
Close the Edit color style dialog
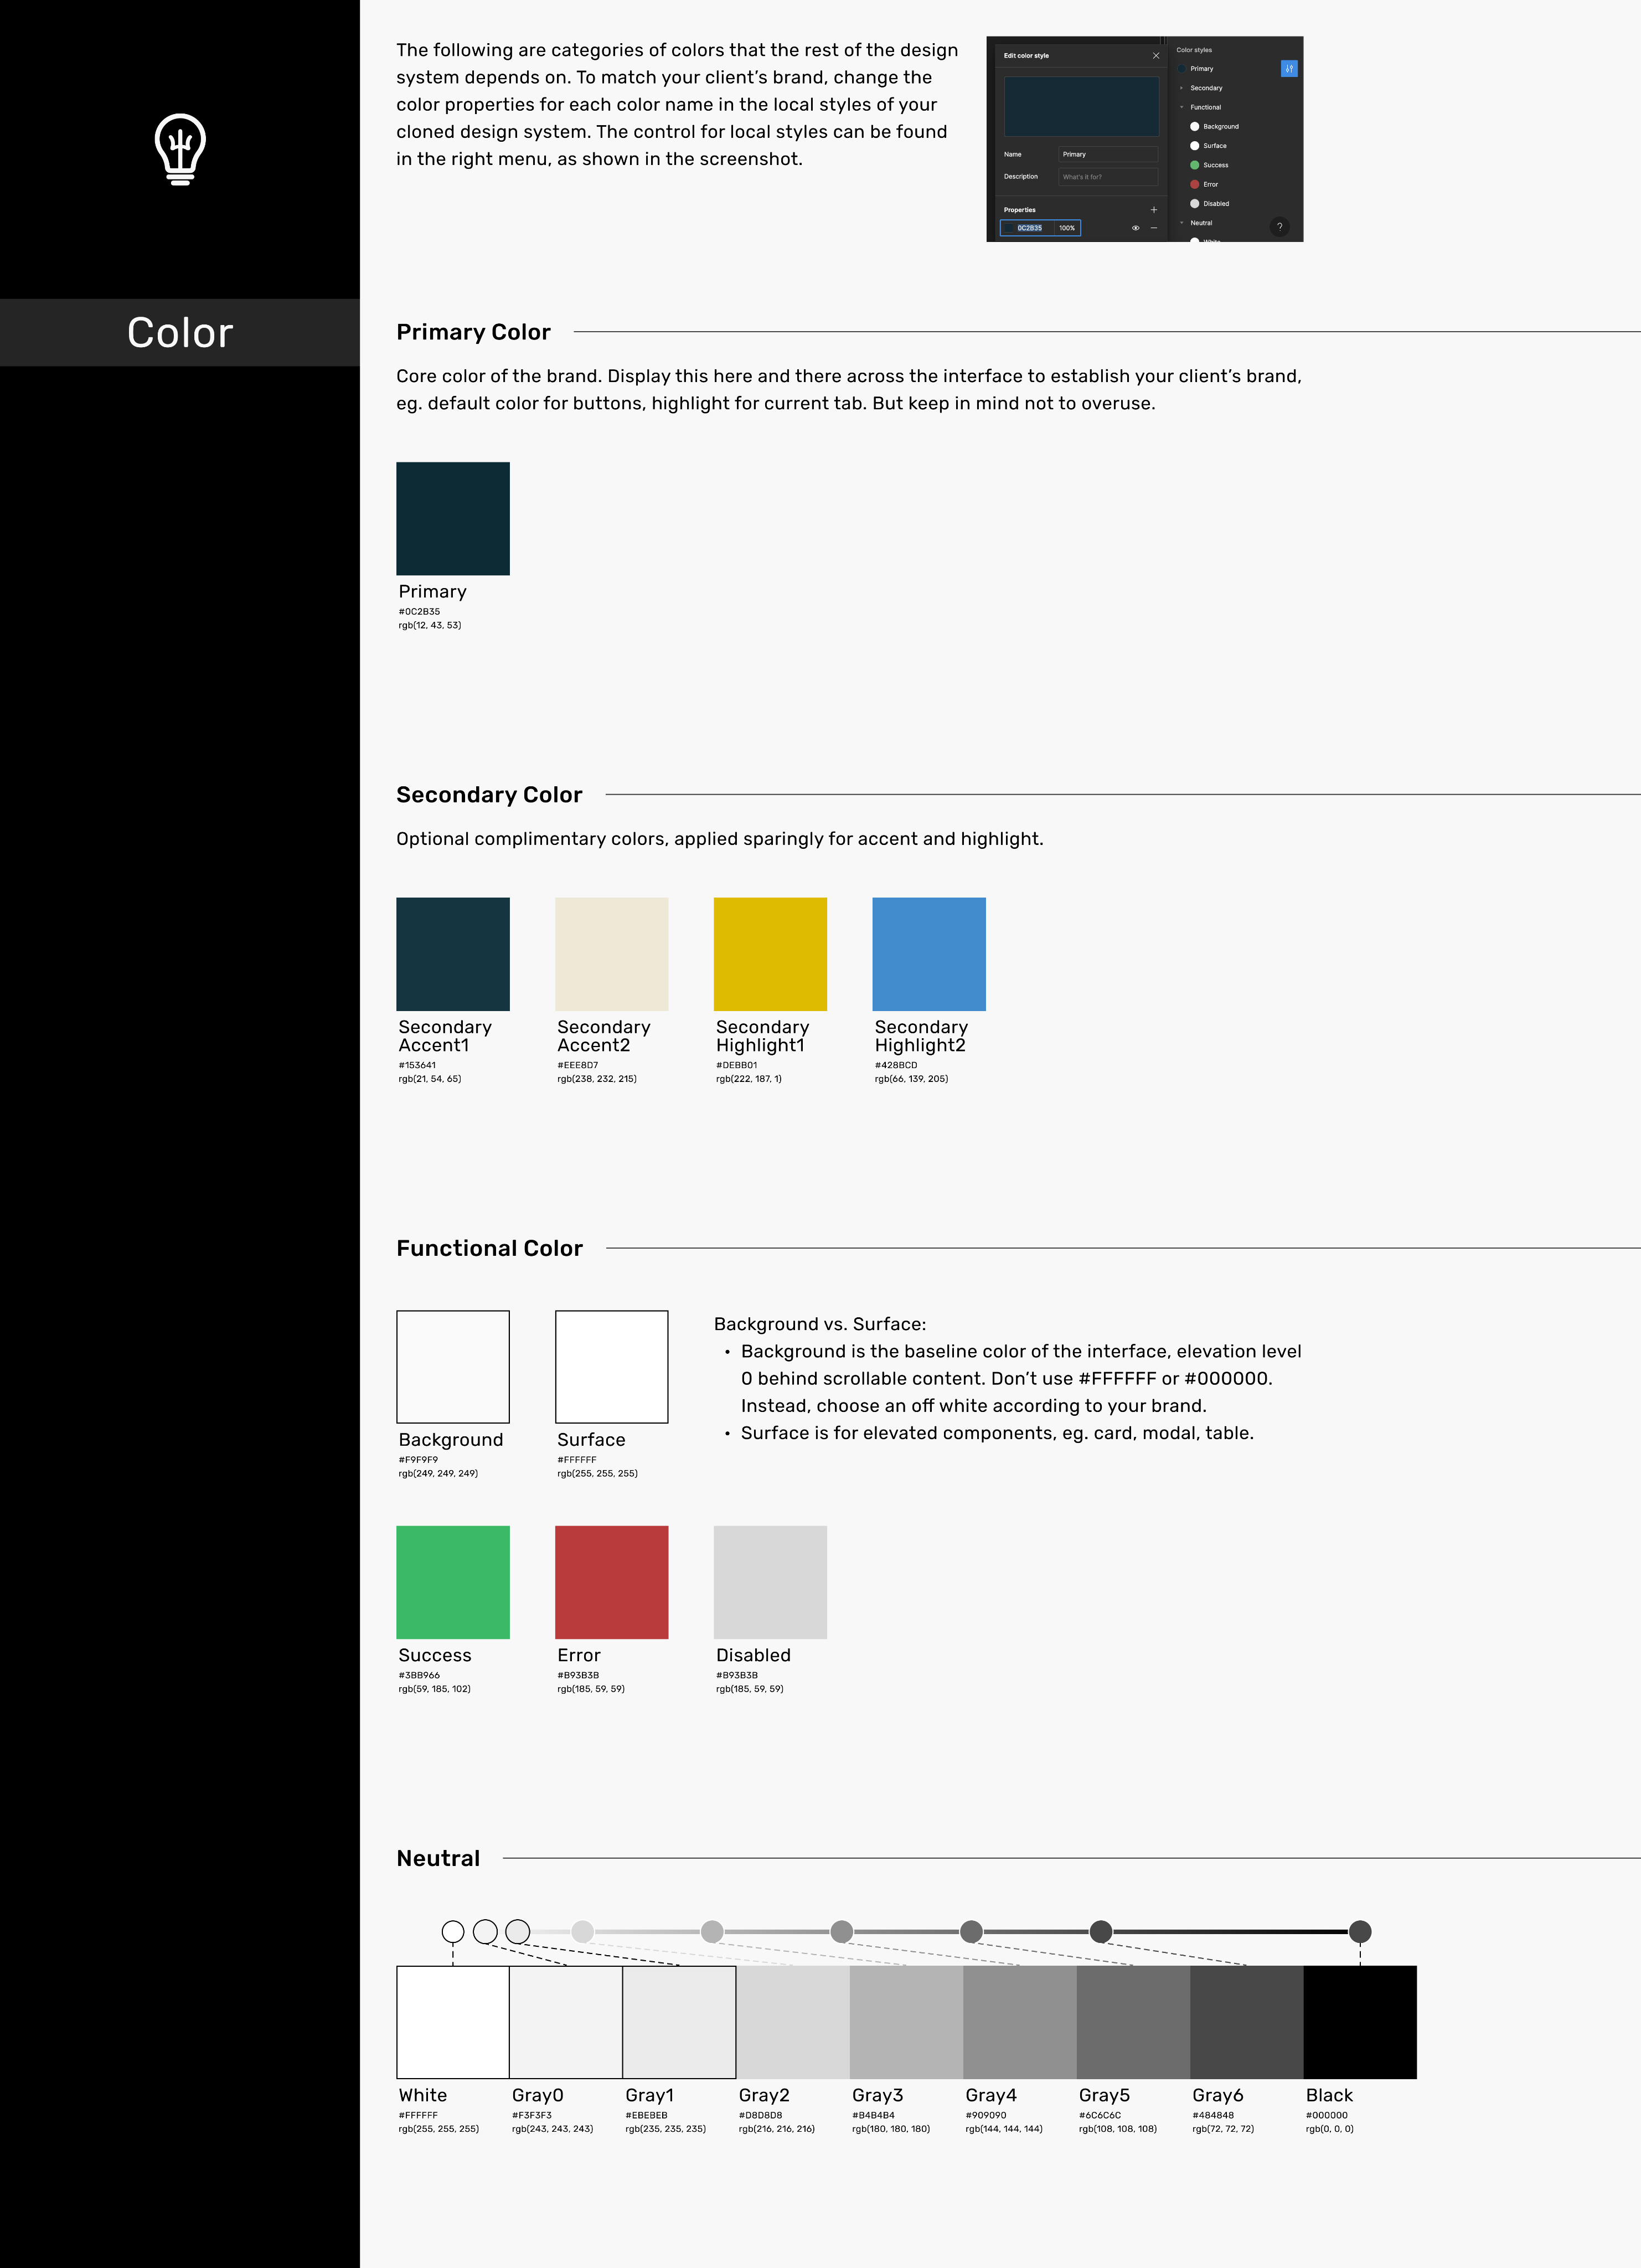[x=1156, y=56]
